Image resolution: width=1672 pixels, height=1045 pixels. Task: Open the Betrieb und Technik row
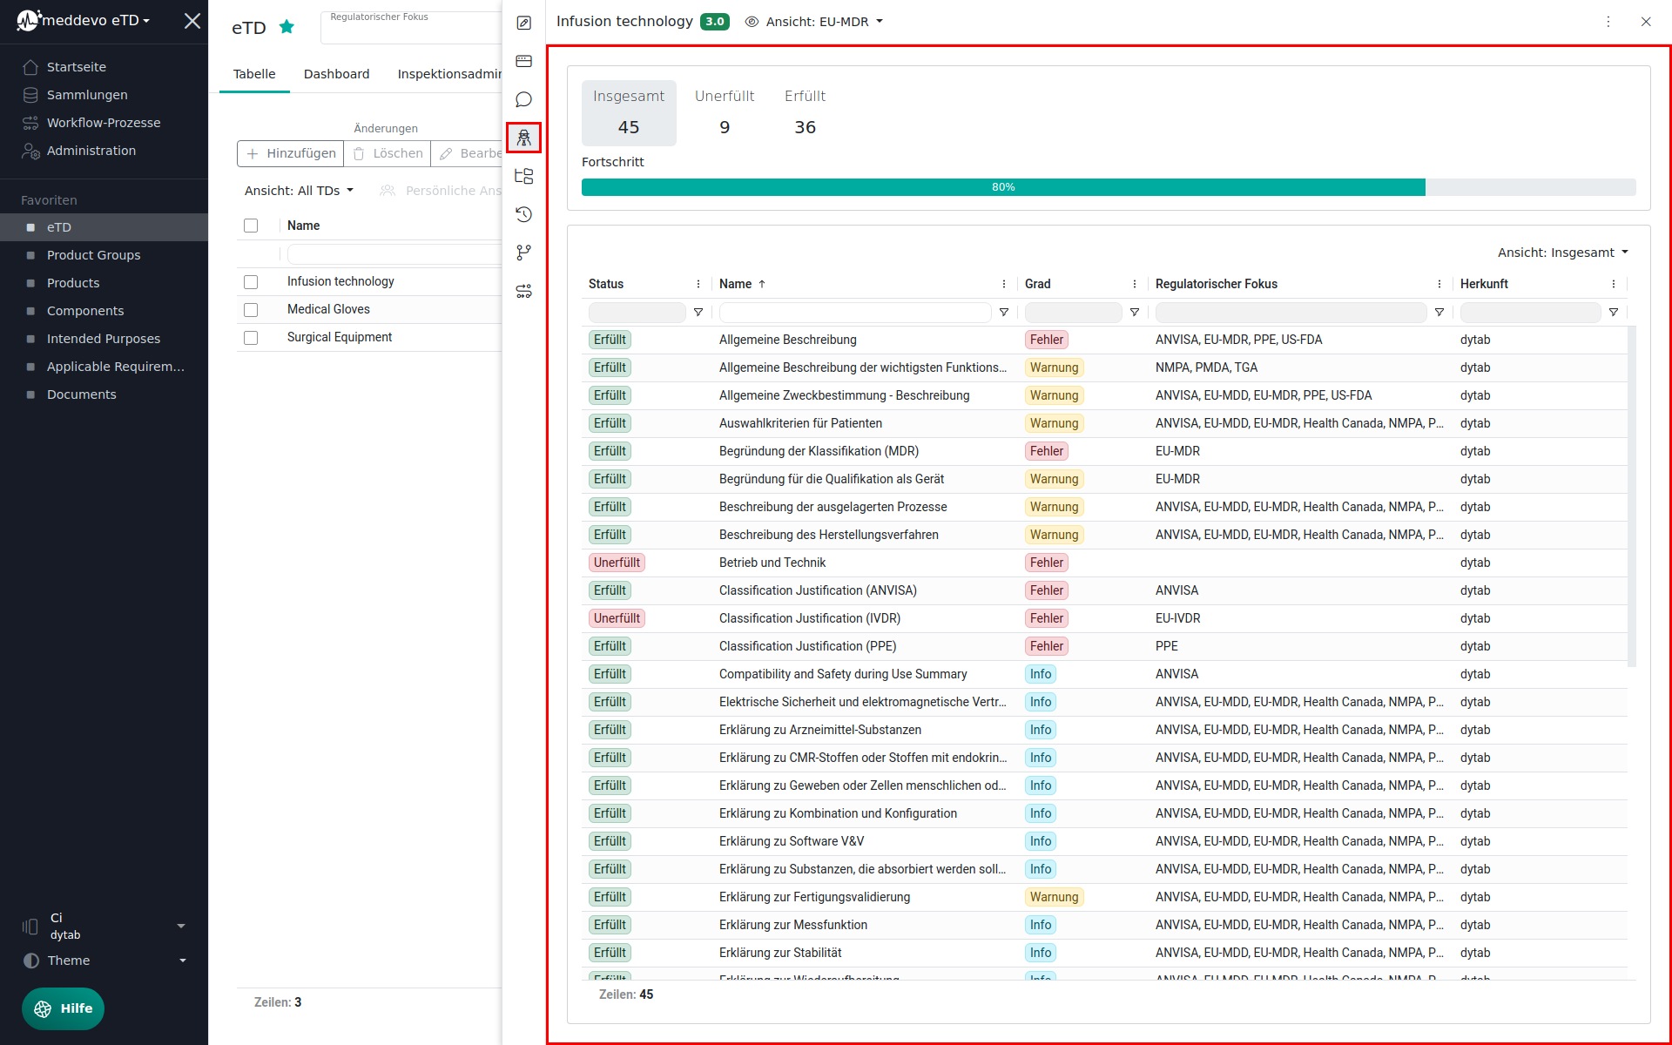[1104, 563]
